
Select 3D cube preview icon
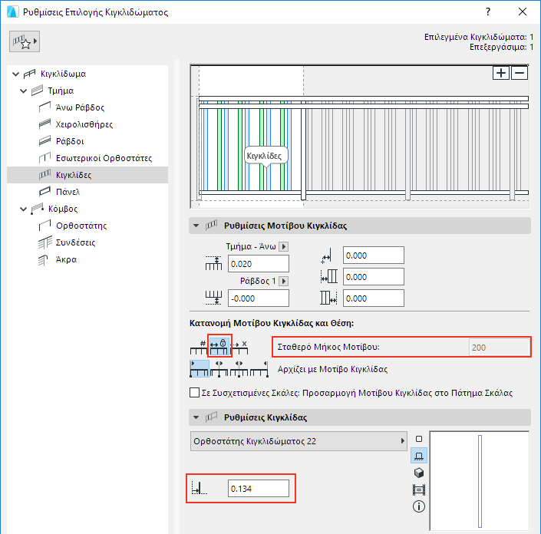click(419, 473)
